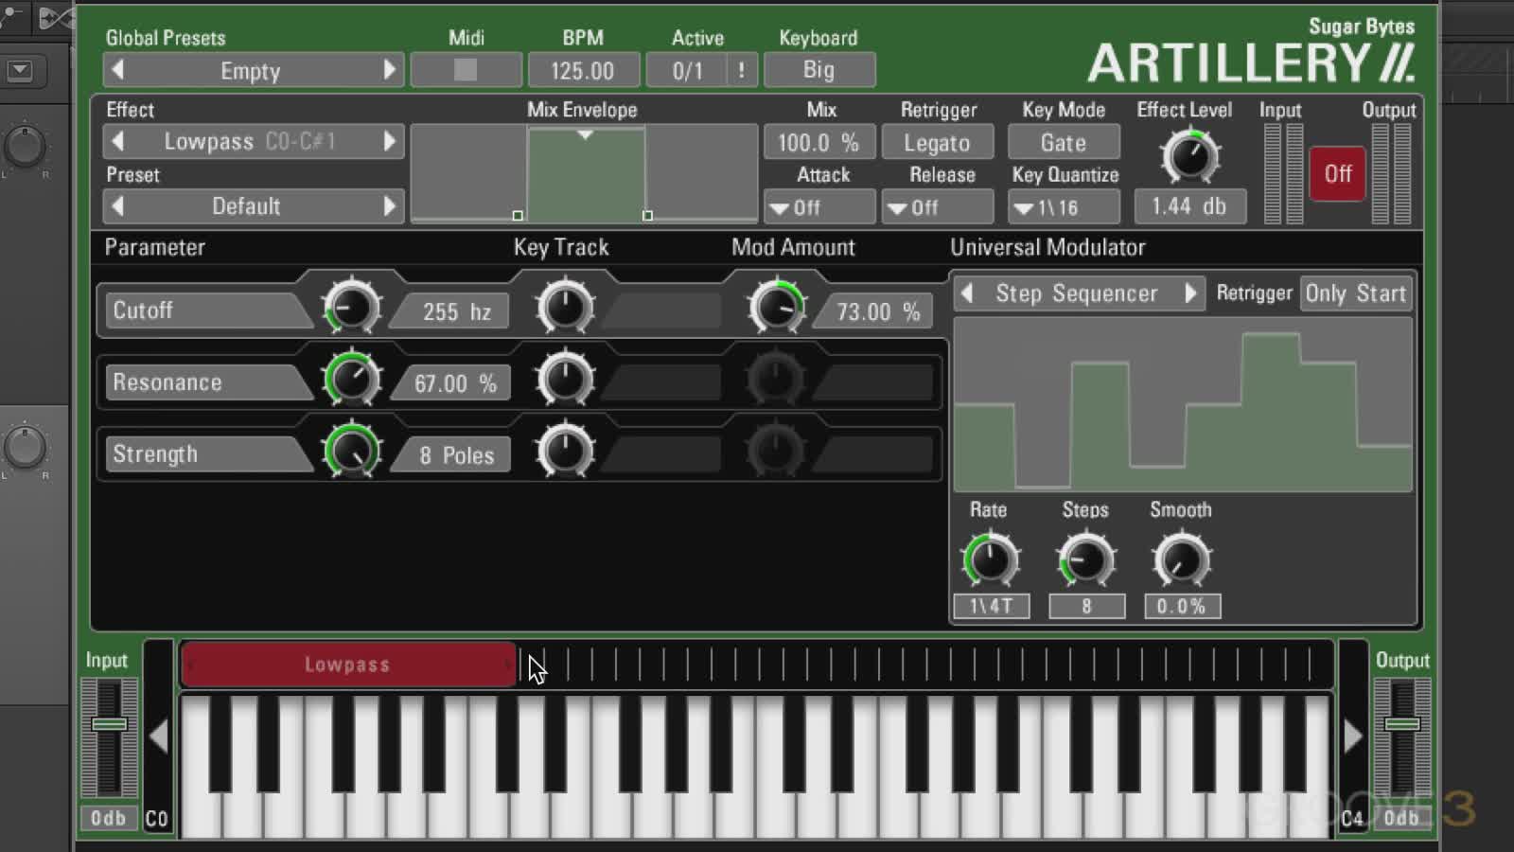Click the Active 0/1 counter
This screenshot has height=852, width=1514.
click(x=688, y=70)
